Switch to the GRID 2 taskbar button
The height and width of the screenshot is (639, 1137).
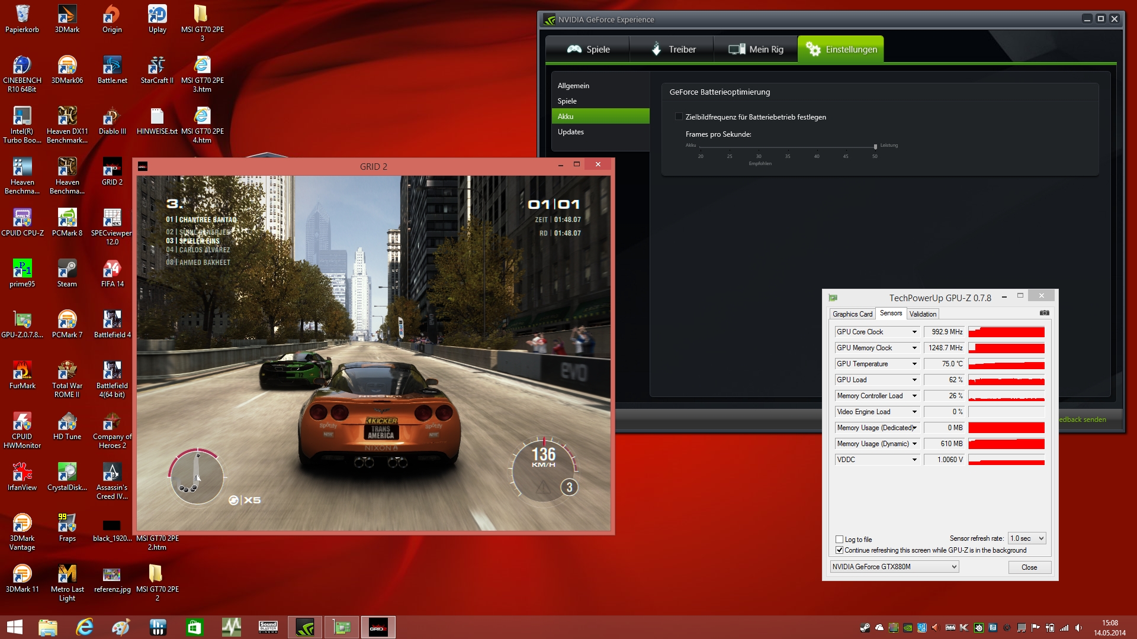click(x=378, y=627)
